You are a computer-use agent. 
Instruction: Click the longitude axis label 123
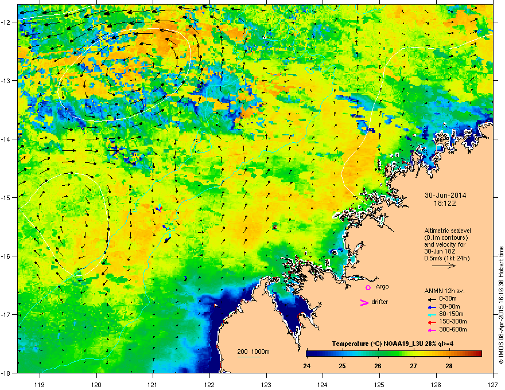(266, 384)
